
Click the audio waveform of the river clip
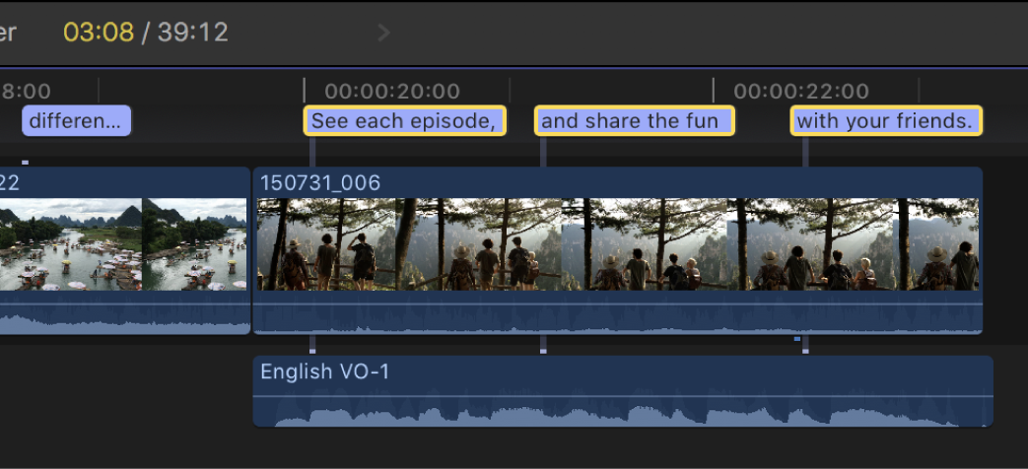tap(123, 312)
